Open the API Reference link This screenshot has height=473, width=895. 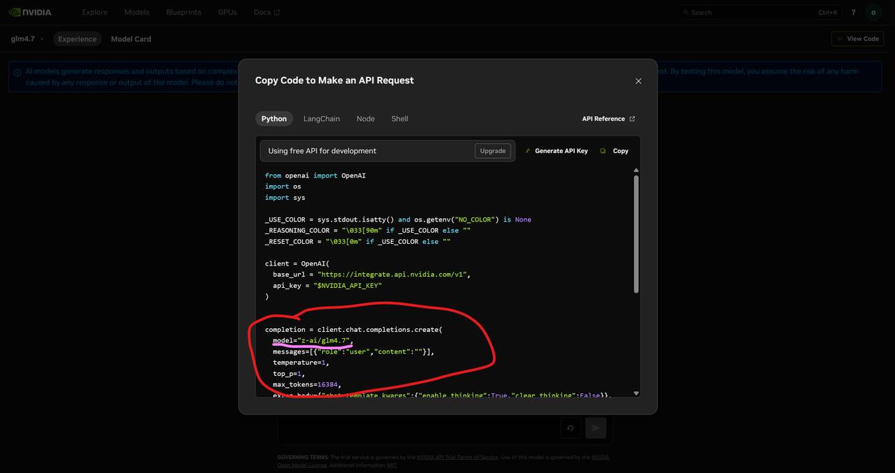608,119
